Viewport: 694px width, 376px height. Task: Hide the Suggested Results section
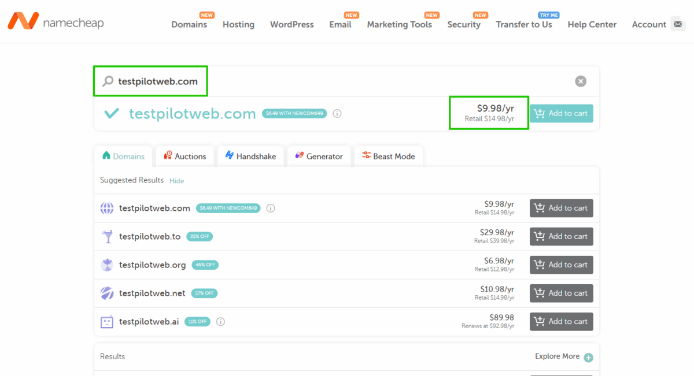[x=176, y=181]
